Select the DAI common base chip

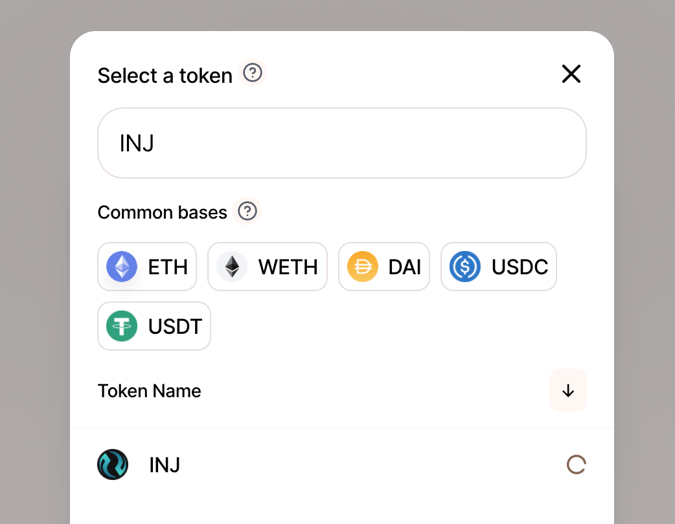pyautogui.click(x=384, y=267)
